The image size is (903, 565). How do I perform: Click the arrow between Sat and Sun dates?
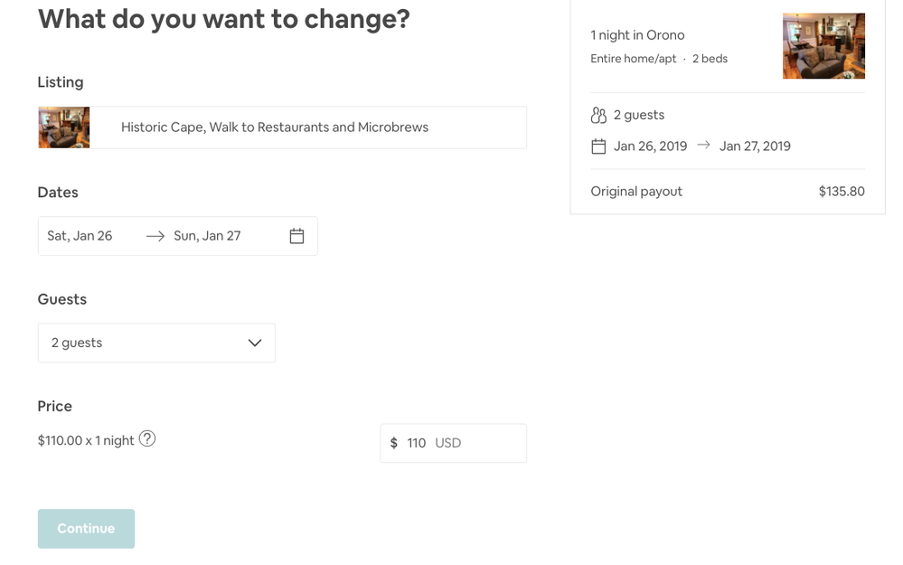coord(155,236)
